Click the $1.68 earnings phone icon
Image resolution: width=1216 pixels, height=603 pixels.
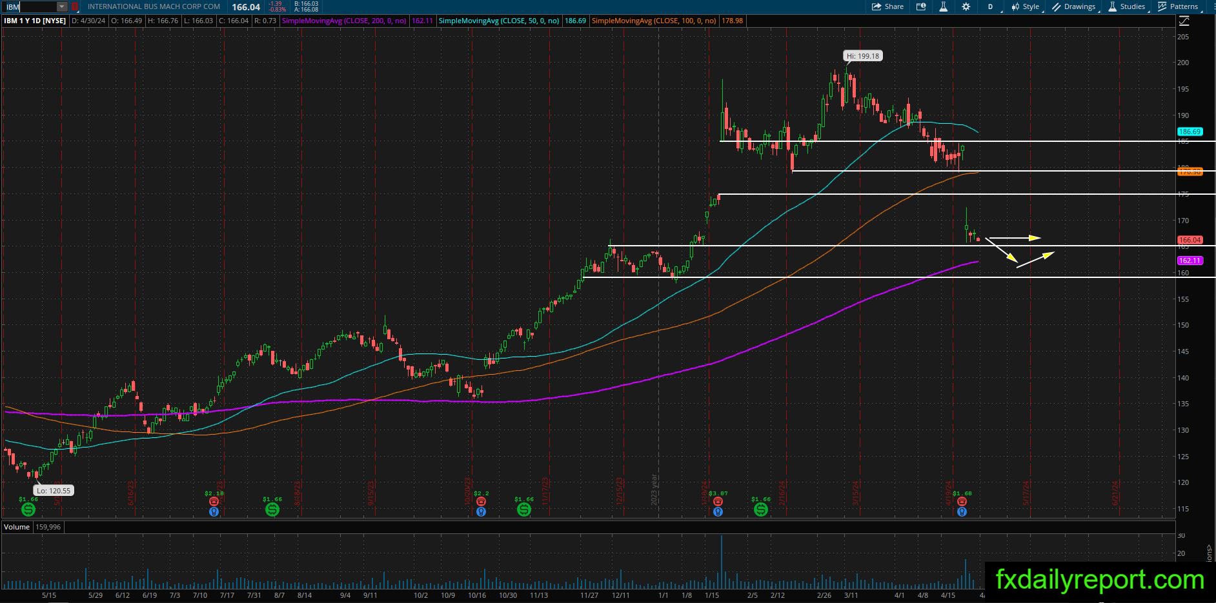click(962, 502)
